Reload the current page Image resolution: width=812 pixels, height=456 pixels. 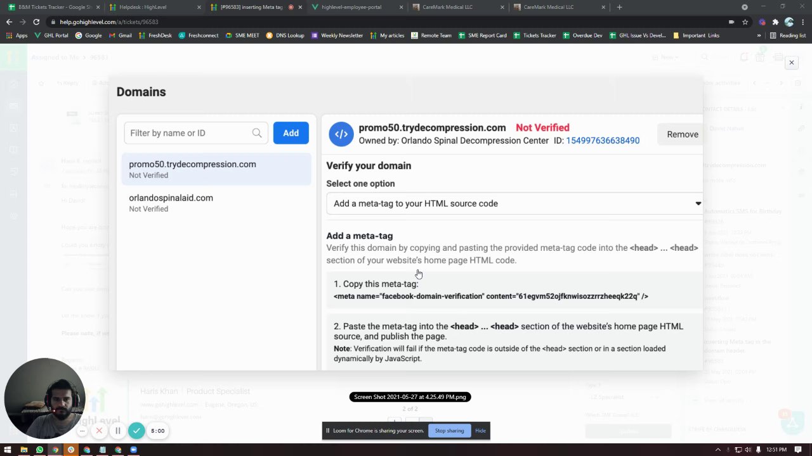pyautogui.click(x=36, y=22)
